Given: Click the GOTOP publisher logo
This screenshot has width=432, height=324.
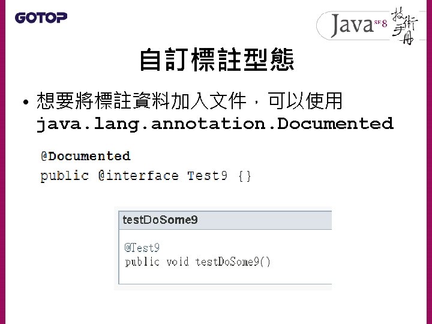Looking at the screenshot, I should point(41,17).
